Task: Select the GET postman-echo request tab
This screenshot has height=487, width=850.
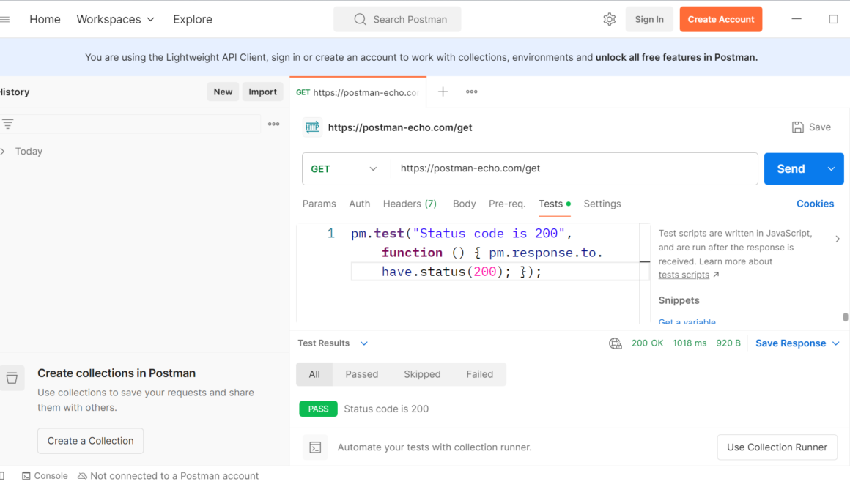Action: [x=358, y=92]
